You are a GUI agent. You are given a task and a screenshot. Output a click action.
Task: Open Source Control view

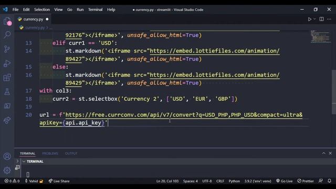click(7, 49)
